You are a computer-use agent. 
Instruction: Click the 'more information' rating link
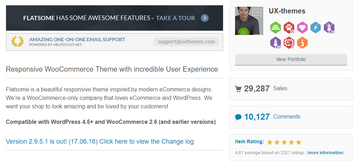[x=325, y=152]
